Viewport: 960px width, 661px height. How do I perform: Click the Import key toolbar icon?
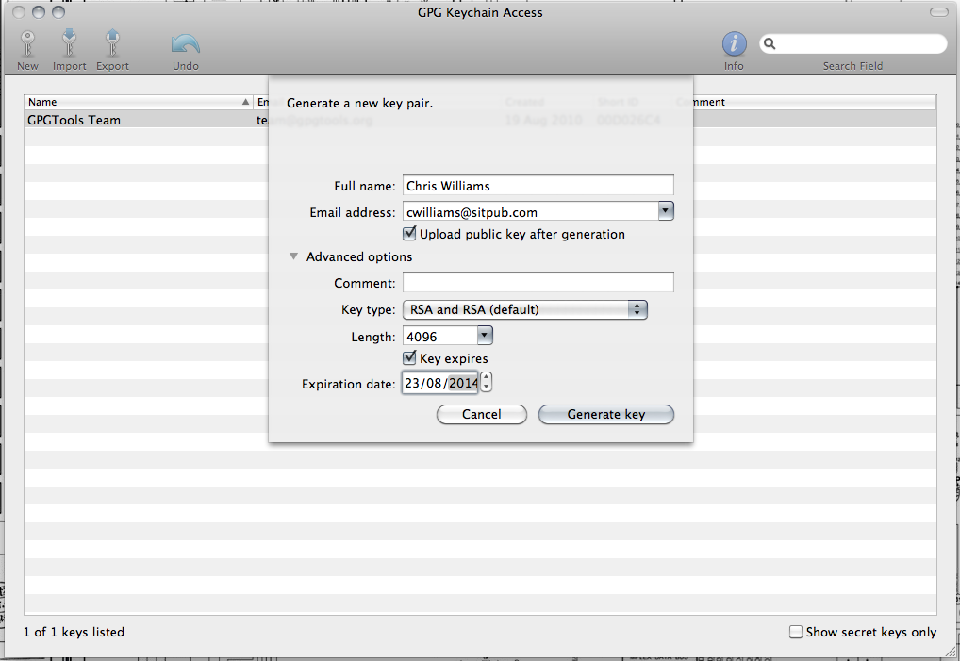coord(69,44)
